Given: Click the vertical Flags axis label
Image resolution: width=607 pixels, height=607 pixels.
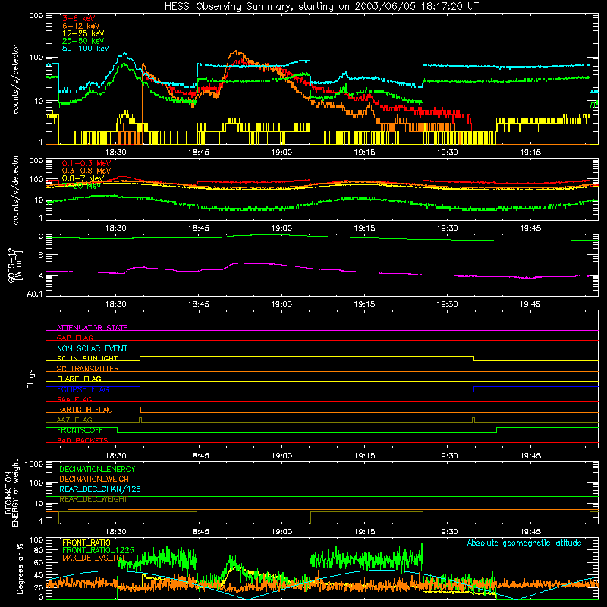Looking at the screenshot, I should tap(30, 379).
